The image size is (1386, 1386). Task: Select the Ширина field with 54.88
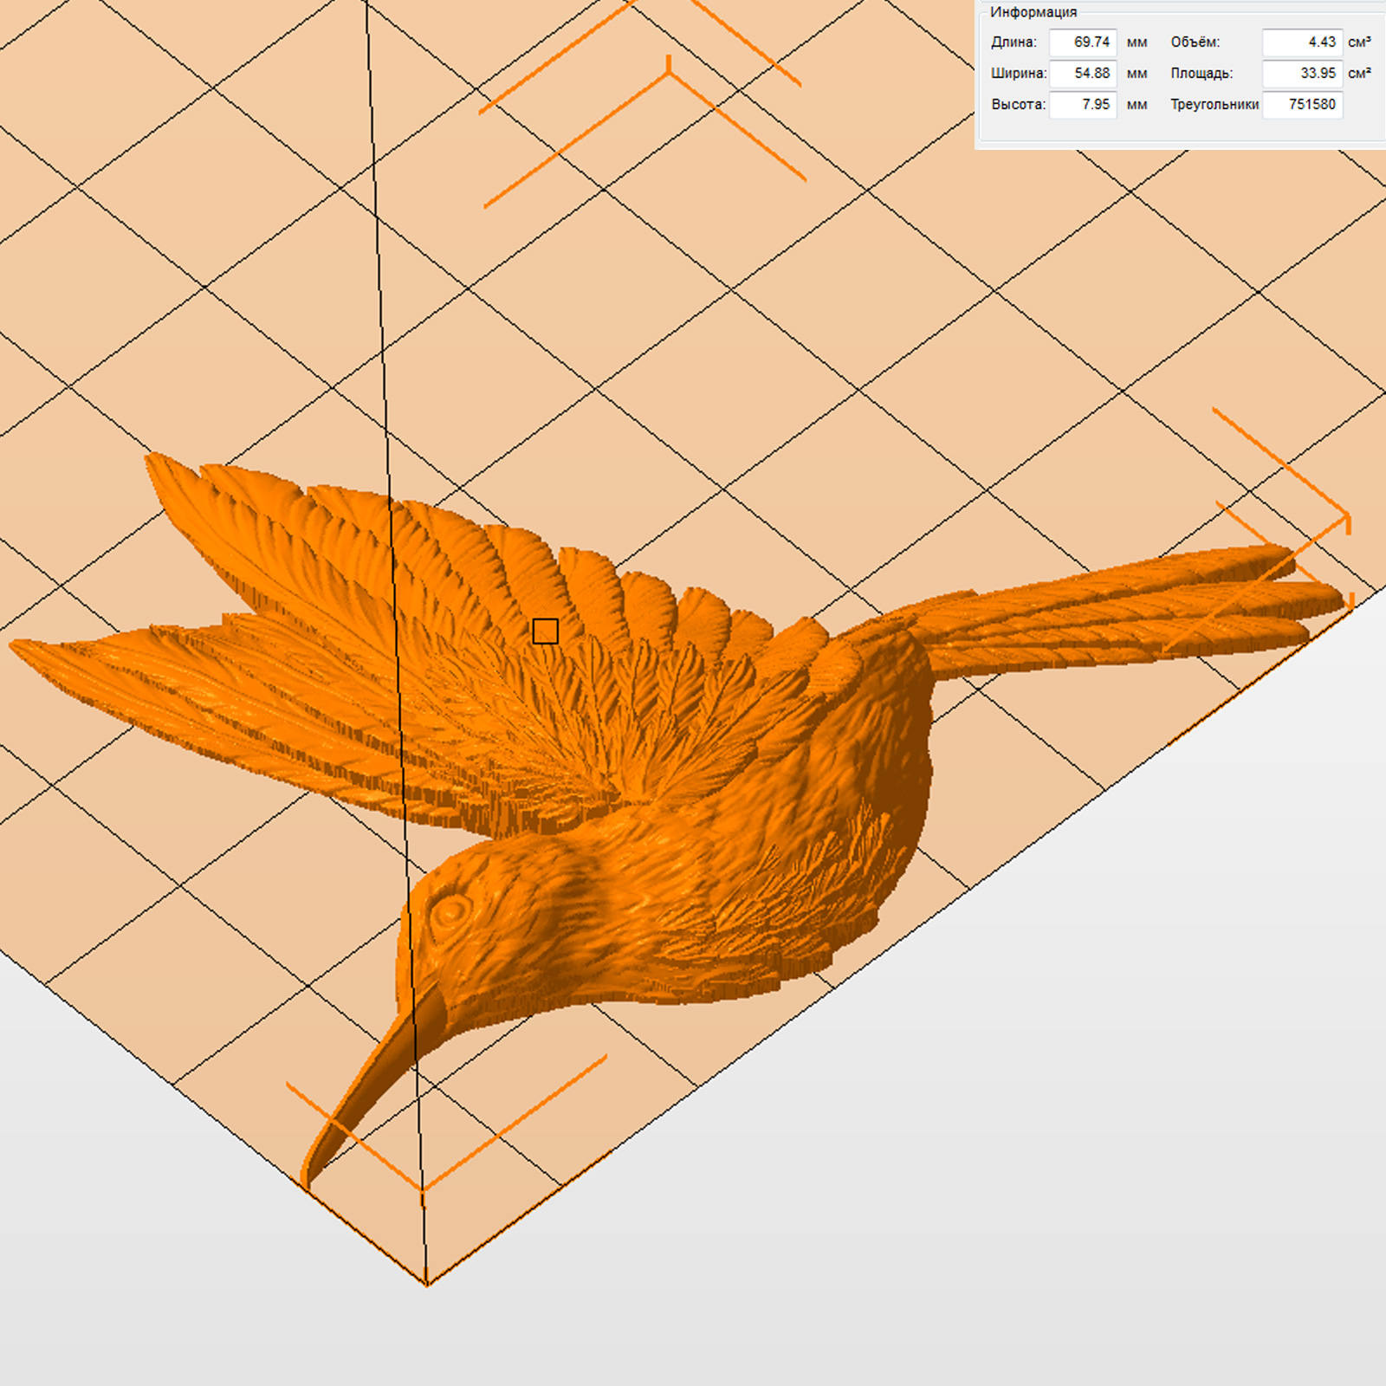(1083, 74)
